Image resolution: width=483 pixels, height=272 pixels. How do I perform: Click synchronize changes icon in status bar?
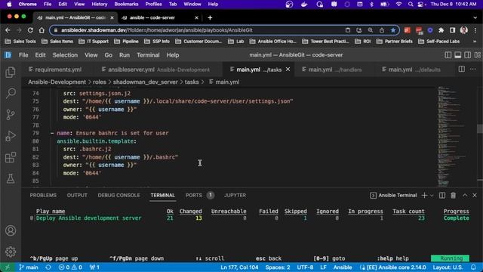coord(48,267)
